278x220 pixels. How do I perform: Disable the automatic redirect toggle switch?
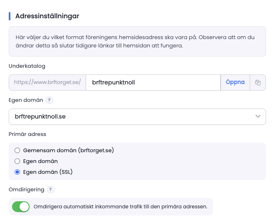point(21,207)
